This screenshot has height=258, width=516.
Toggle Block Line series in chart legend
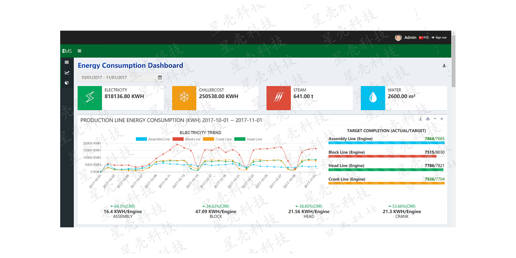tap(186, 139)
